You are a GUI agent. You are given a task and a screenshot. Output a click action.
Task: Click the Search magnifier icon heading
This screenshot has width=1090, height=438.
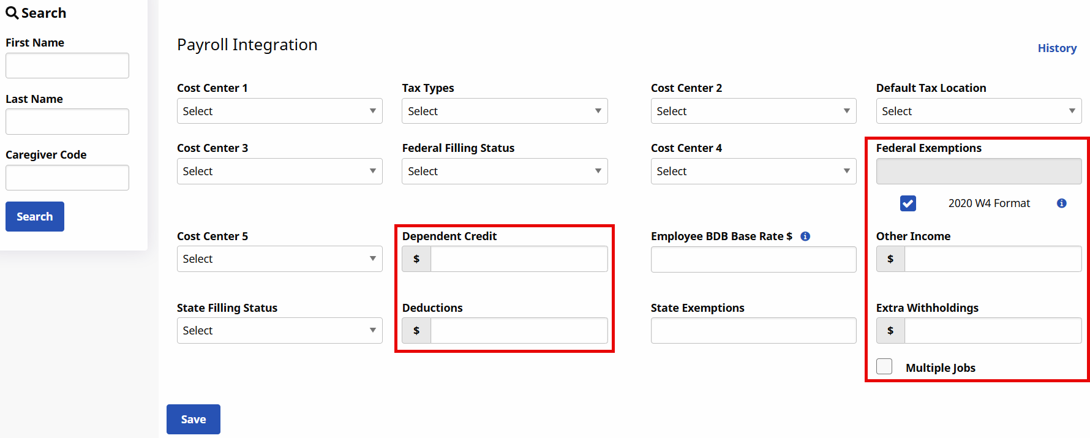click(12, 13)
